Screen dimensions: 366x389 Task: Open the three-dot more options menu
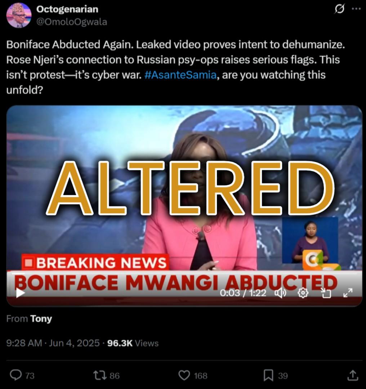click(356, 9)
